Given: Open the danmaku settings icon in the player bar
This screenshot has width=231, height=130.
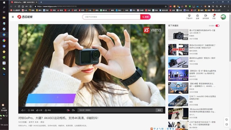Looking at the screenshot, I should [73, 110].
